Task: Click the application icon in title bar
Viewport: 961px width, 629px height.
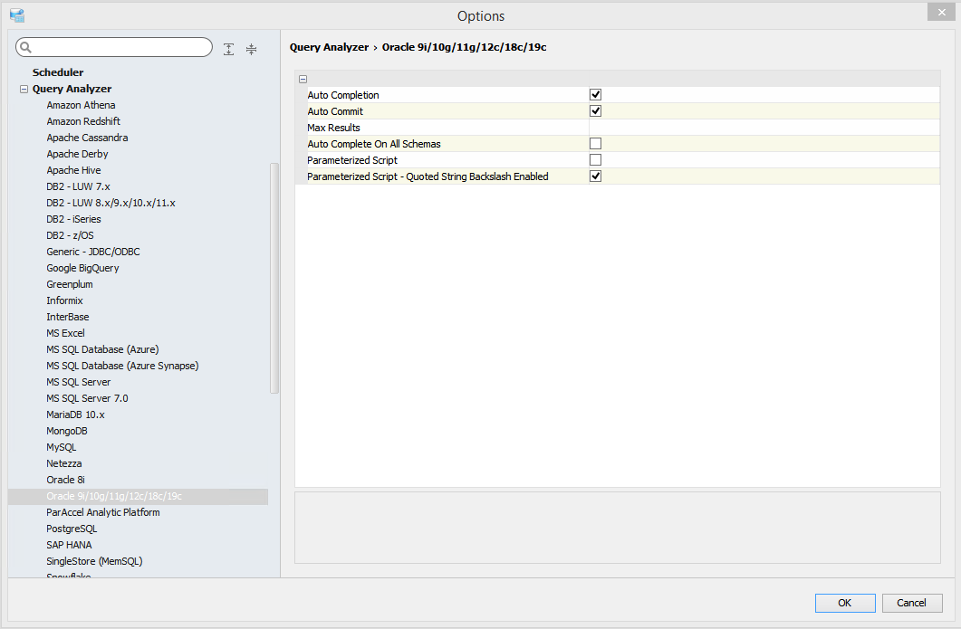Action: coord(17,15)
